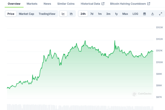The width and height of the screenshot is (165, 110).
Task: Select the Price chart mode
Action: click(x=11, y=14)
